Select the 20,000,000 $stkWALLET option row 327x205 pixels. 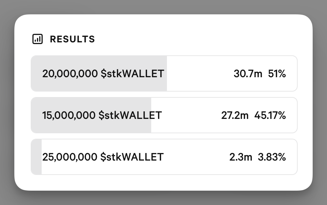tap(164, 73)
